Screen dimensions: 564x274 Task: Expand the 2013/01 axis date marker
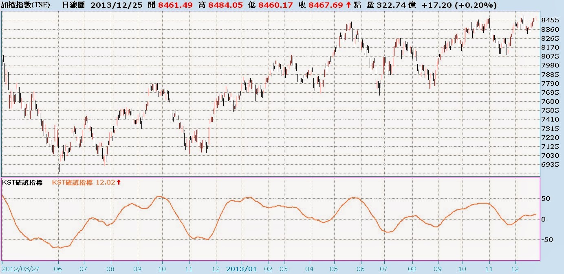[x=241, y=268]
